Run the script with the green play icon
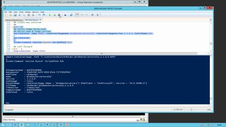 50,15
